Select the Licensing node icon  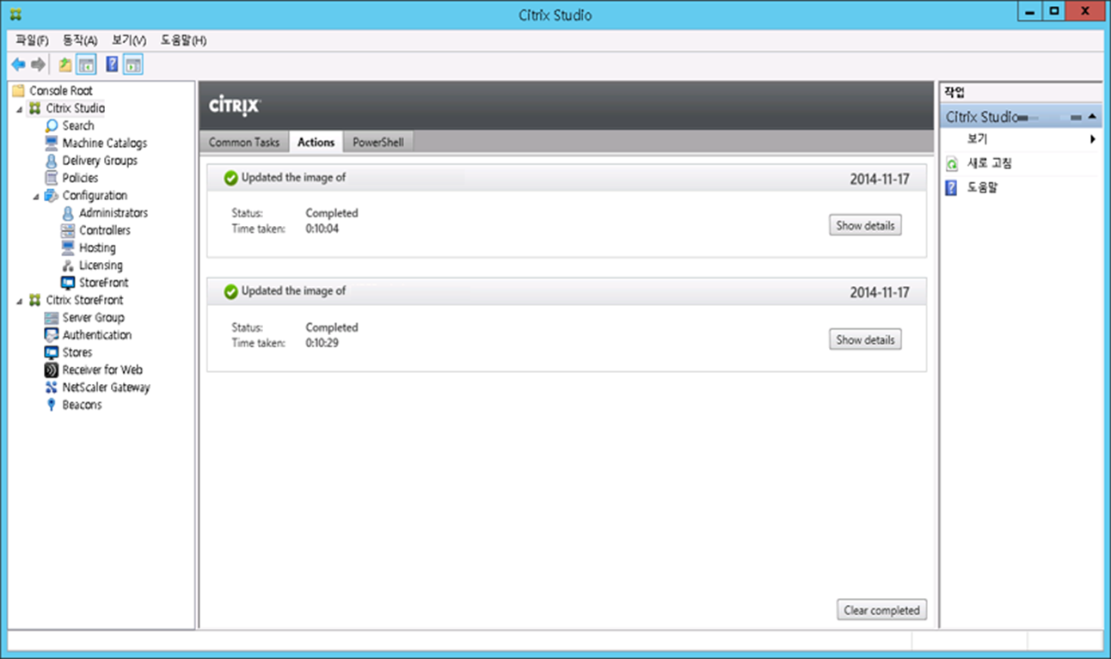coord(69,265)
